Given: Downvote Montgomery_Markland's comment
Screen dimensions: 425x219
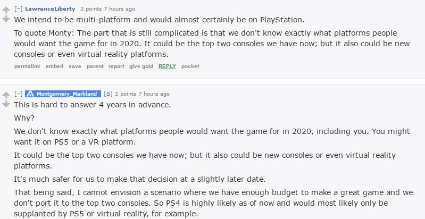Looking at the screenshot, I should (x=6, y=104).
